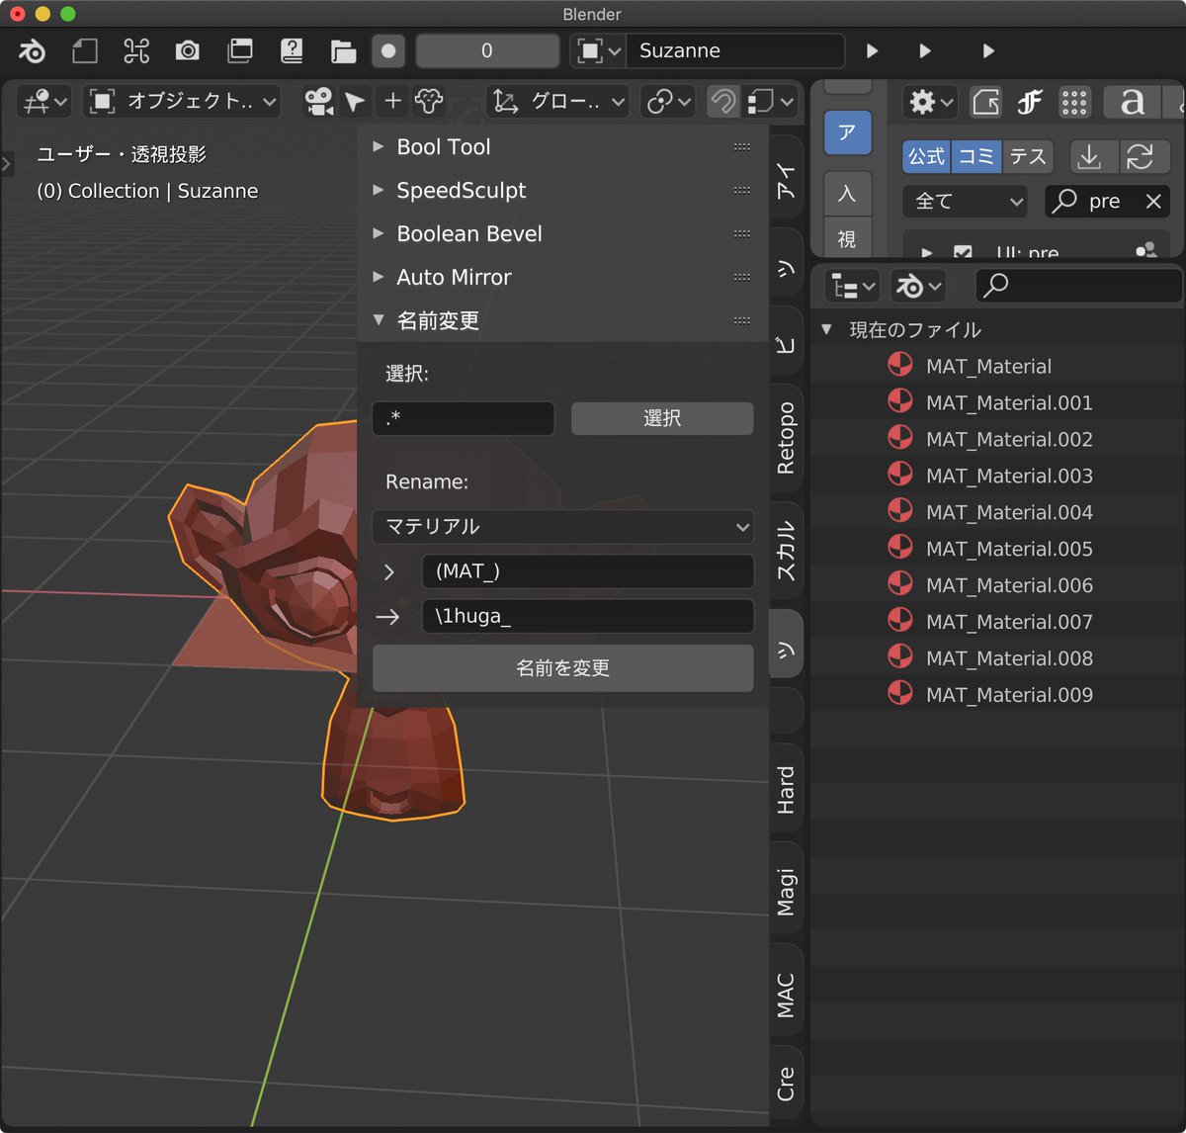Click the 名前を変更 button

(x=562, y=668)
